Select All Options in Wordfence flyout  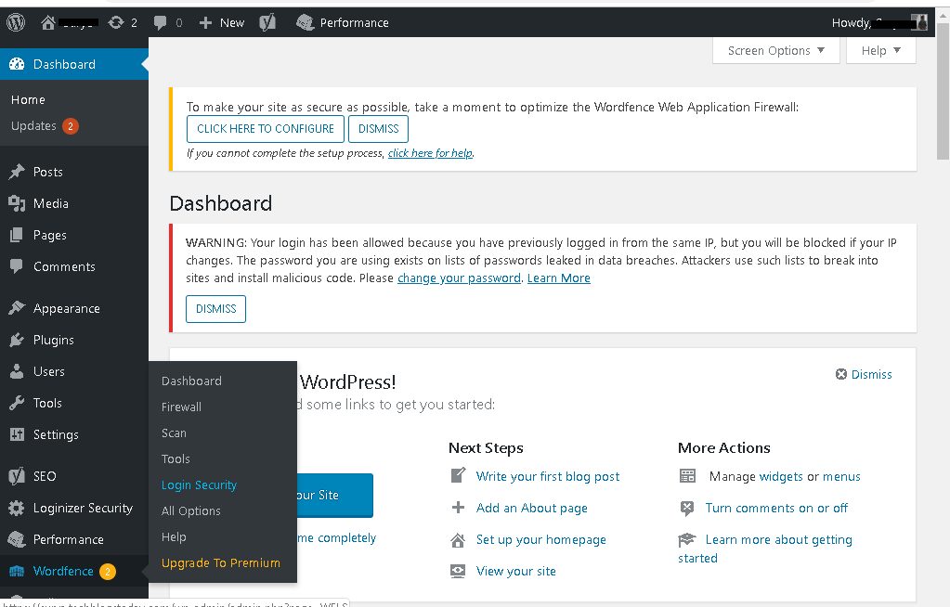point(191,511)
